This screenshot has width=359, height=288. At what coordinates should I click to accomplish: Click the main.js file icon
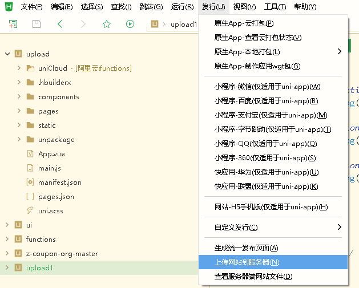pyautogui.click(x=30, y=168)
